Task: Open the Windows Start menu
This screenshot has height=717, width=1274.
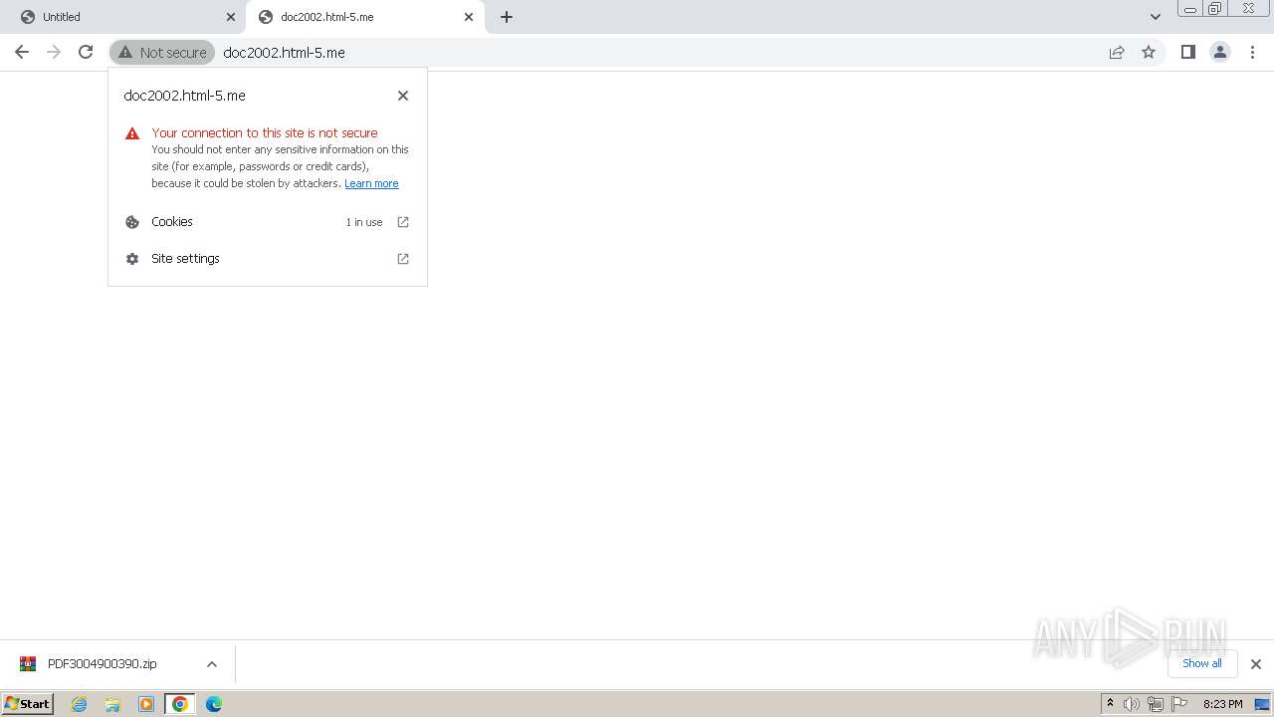Action: [28, 704]
